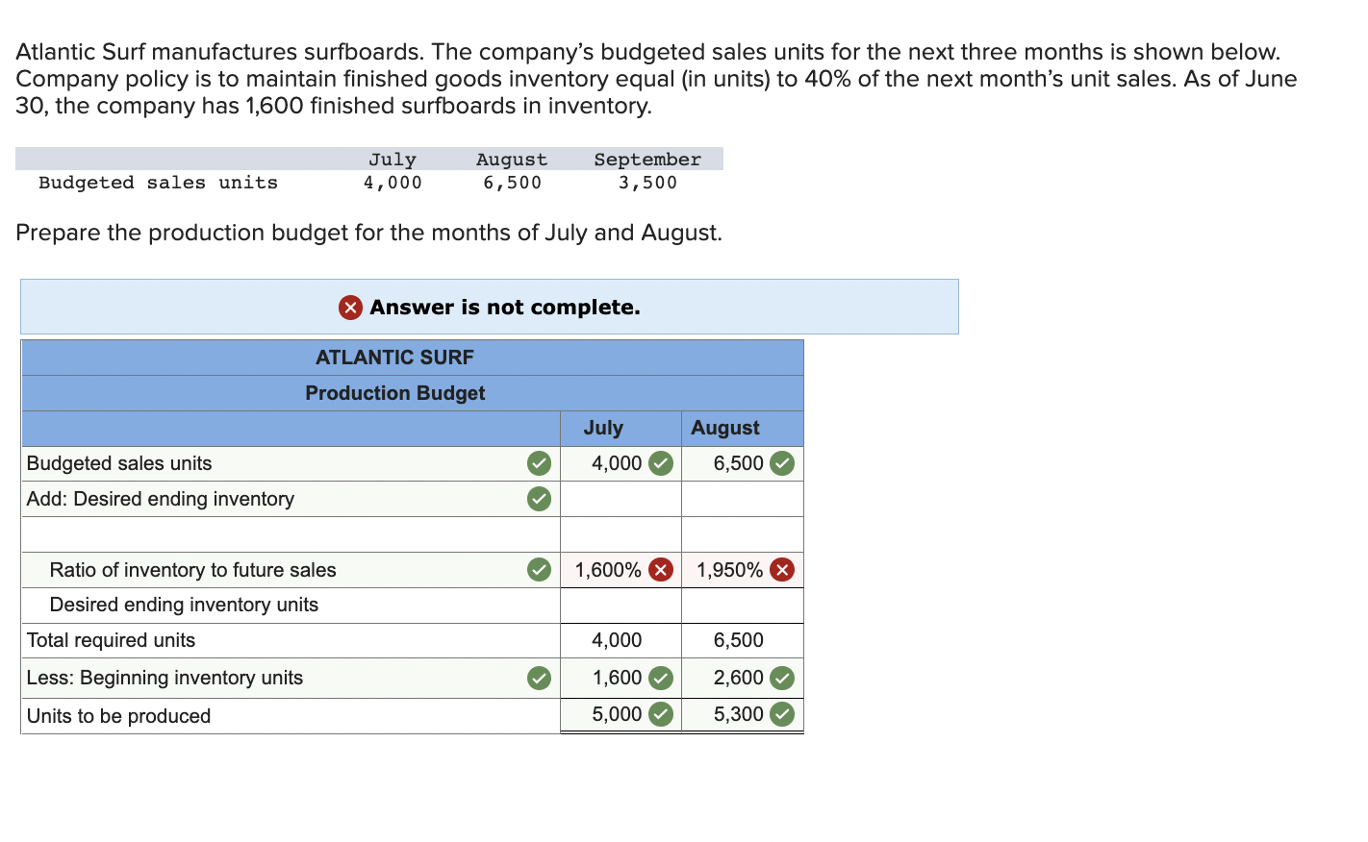Click the empty July desired ending inventory cell
1368x842 pixels.
point(620,499)
